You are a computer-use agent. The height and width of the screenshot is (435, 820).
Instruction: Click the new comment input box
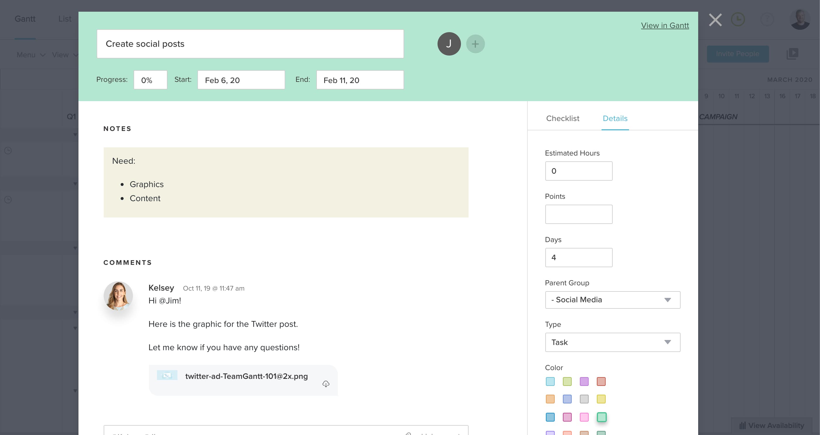coord(286,431)
